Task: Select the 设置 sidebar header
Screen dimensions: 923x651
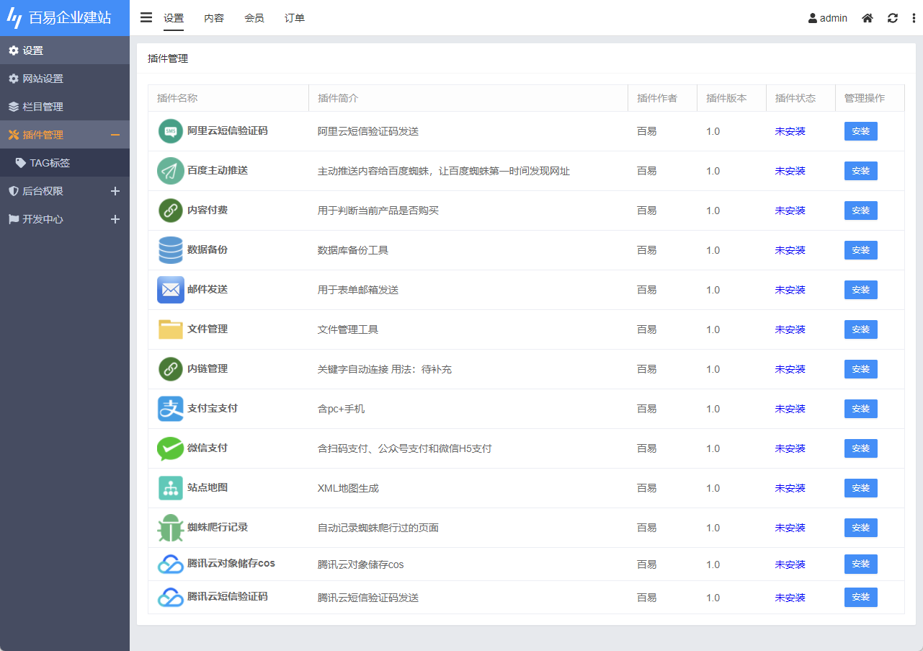Action: [65, 50]
